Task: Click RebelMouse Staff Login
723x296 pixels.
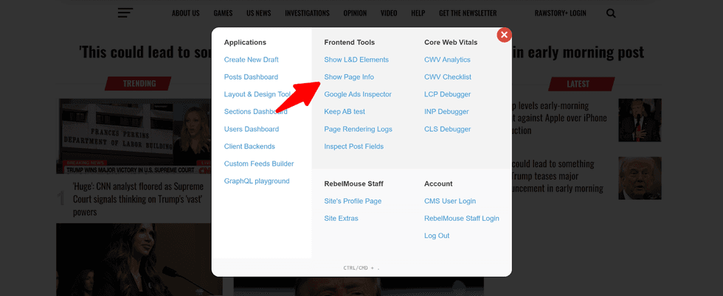Action: coord(462,218)
